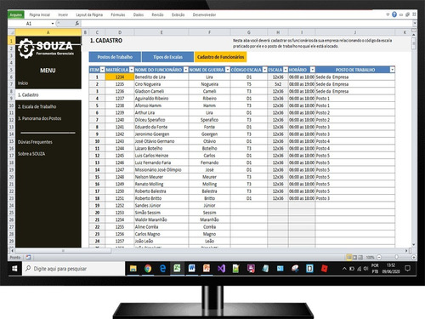
Task: Click the 100% zoom level text
Action: click(370, 257)
